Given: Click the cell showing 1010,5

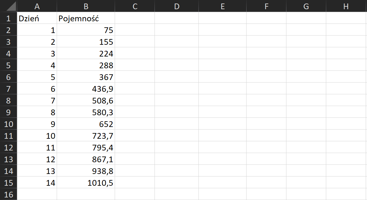Looking at the screenshot, I should click(x=86, y=183).
